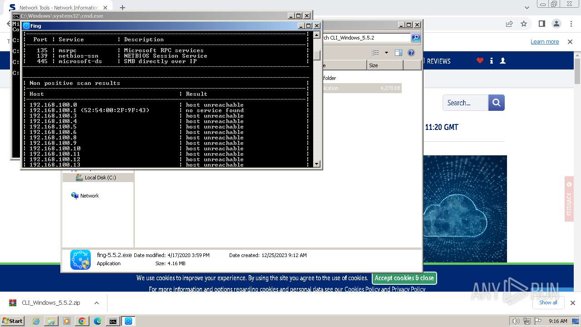Select the 4,270 KB application file row
The width and height of the screenshot is (581, 327).
click(361, 88)
